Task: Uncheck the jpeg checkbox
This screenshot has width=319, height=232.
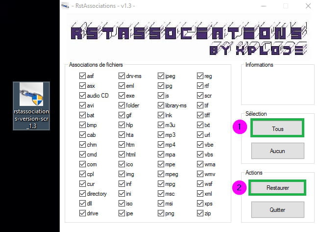Action: [161, 76]
